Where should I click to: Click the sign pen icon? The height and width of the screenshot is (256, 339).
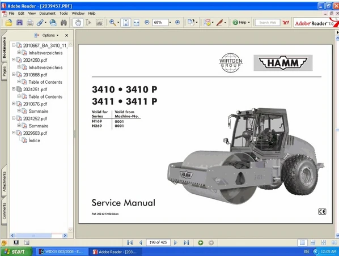[219, 23]
